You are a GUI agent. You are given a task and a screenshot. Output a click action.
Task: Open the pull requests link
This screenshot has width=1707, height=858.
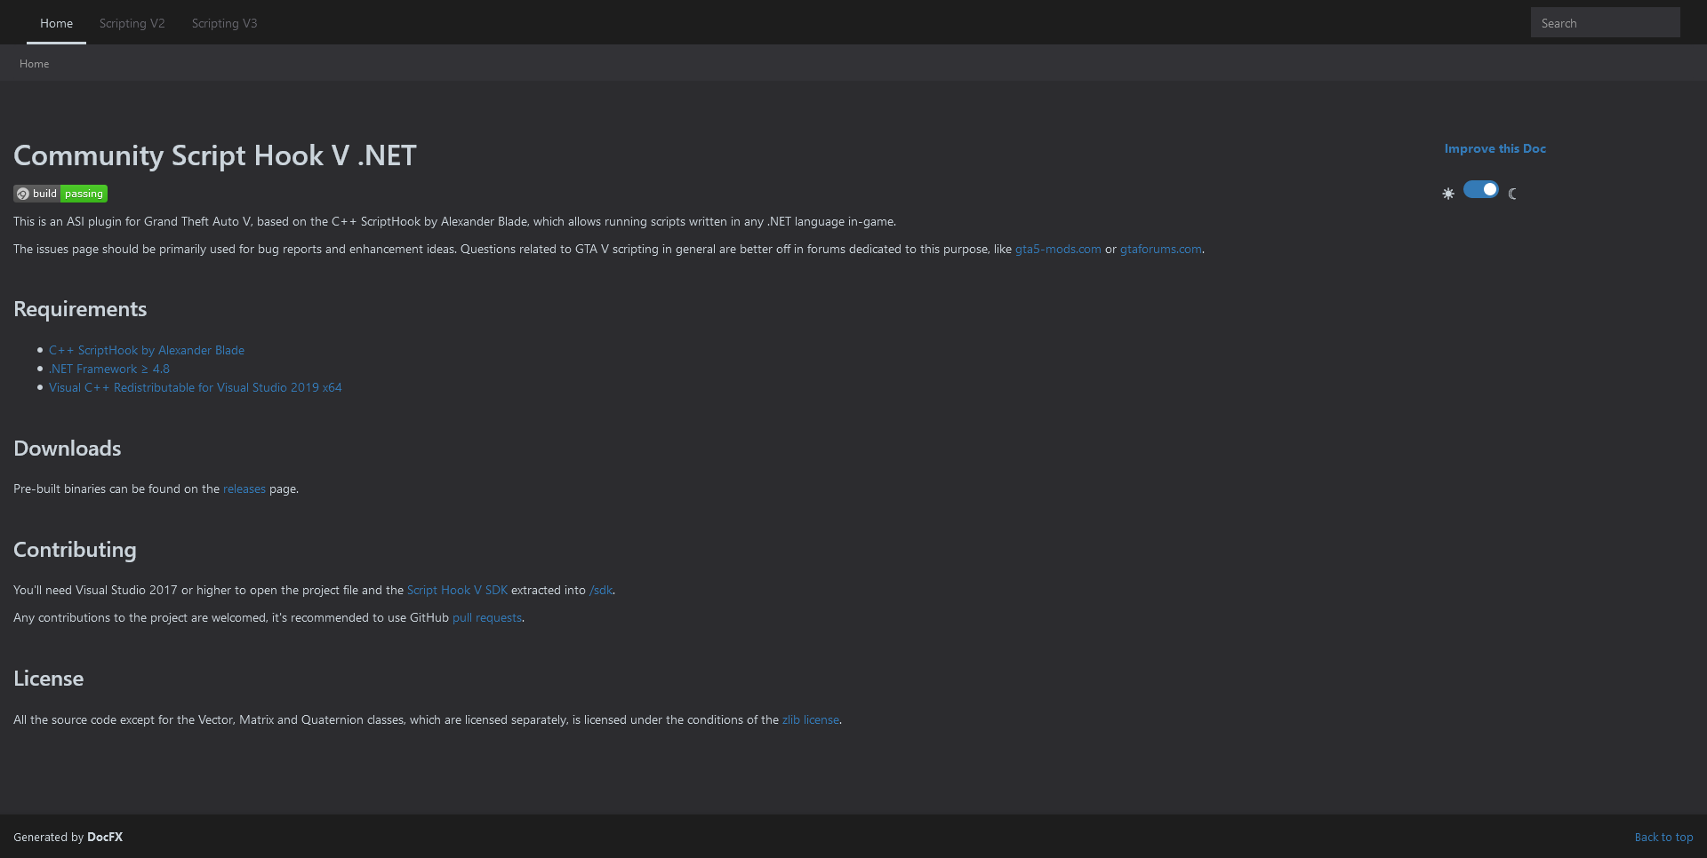click(x=486, y=617)
